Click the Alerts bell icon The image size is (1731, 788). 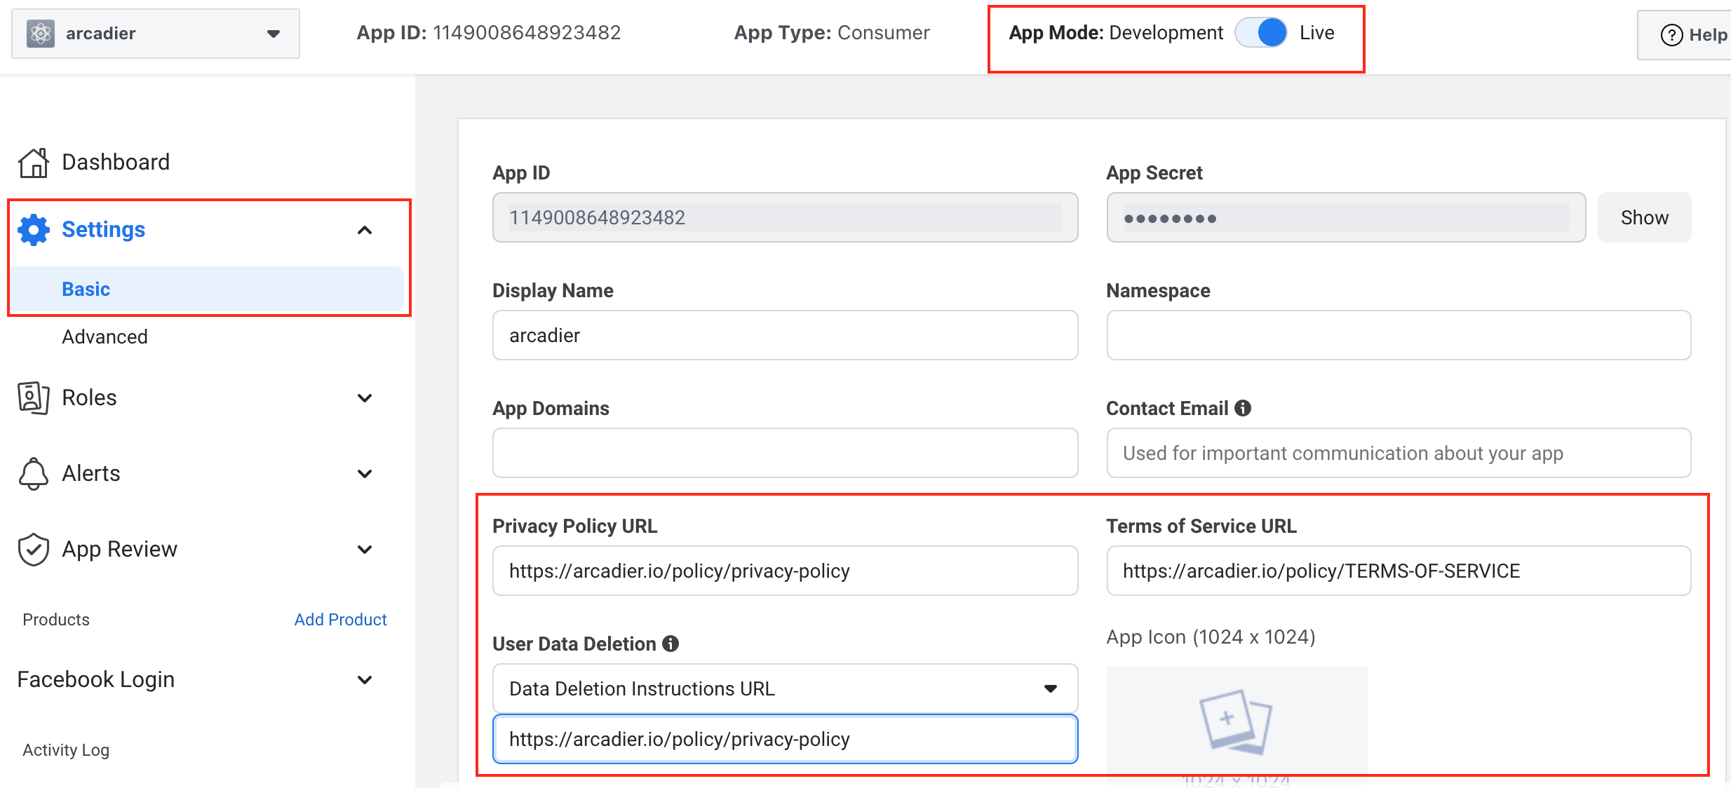(34, 474)
